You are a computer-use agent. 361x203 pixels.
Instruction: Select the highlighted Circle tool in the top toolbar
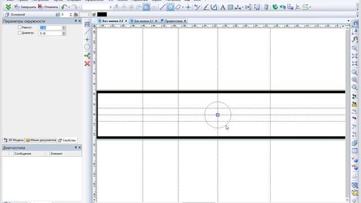coord(170,7)
